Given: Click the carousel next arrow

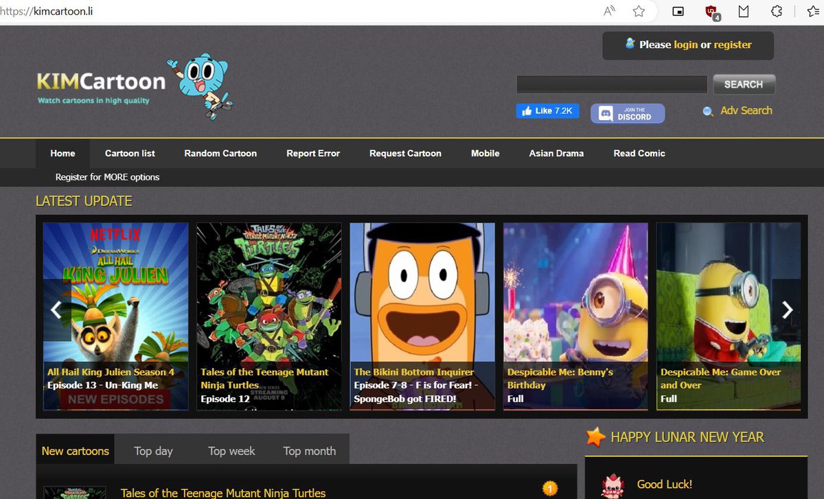Looking at the screenshot, I should [x=787, y=310].
